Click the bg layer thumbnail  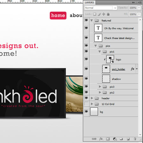(94, 112)
